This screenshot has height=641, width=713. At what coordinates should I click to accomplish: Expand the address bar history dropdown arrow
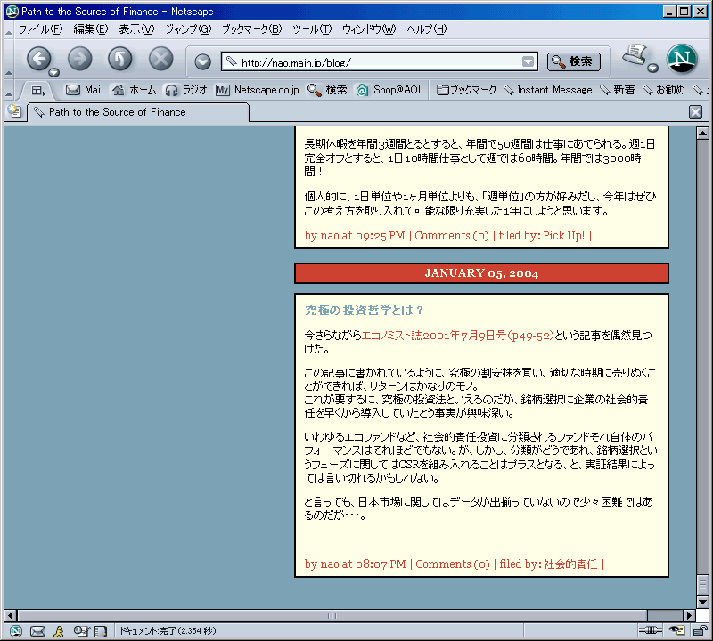[x=528, y=61]
